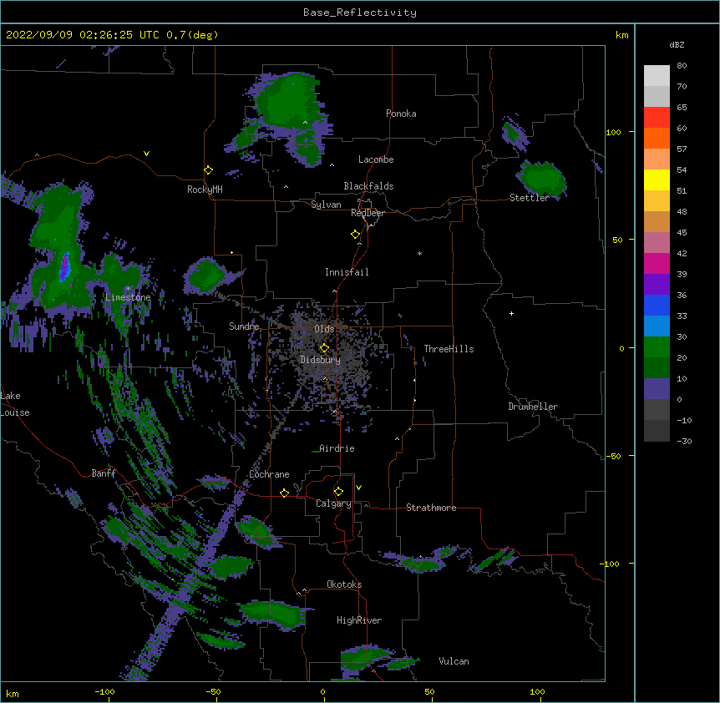
Task: Click the blue 33-36 dBZ legend swatch
Action: pyautogui.click(x=657, y=305)
